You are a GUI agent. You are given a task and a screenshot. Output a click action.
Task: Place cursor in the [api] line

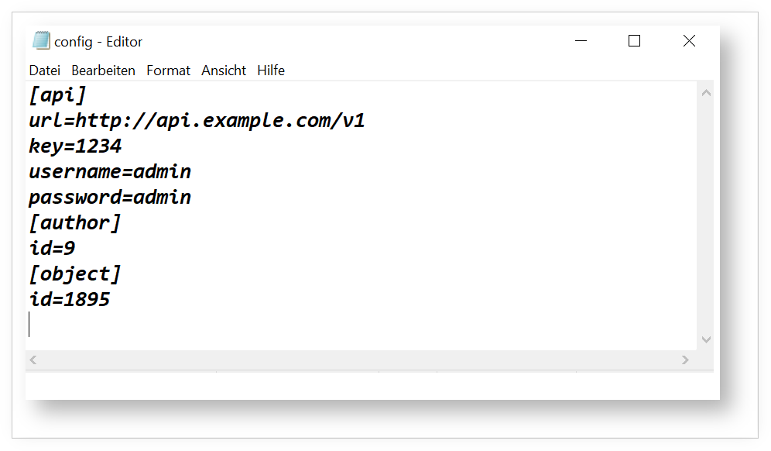click(58, 95)
